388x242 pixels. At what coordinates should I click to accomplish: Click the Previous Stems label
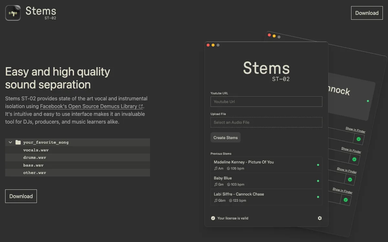(221, 154)
